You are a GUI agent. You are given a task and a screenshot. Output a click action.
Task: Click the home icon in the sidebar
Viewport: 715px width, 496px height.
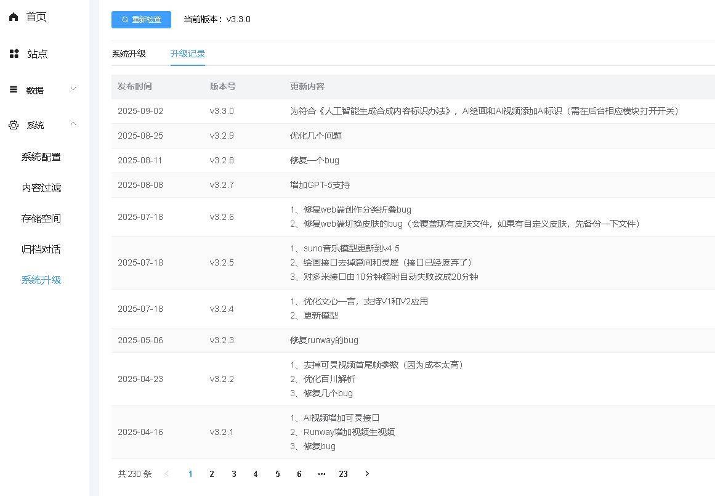[14, 17]
